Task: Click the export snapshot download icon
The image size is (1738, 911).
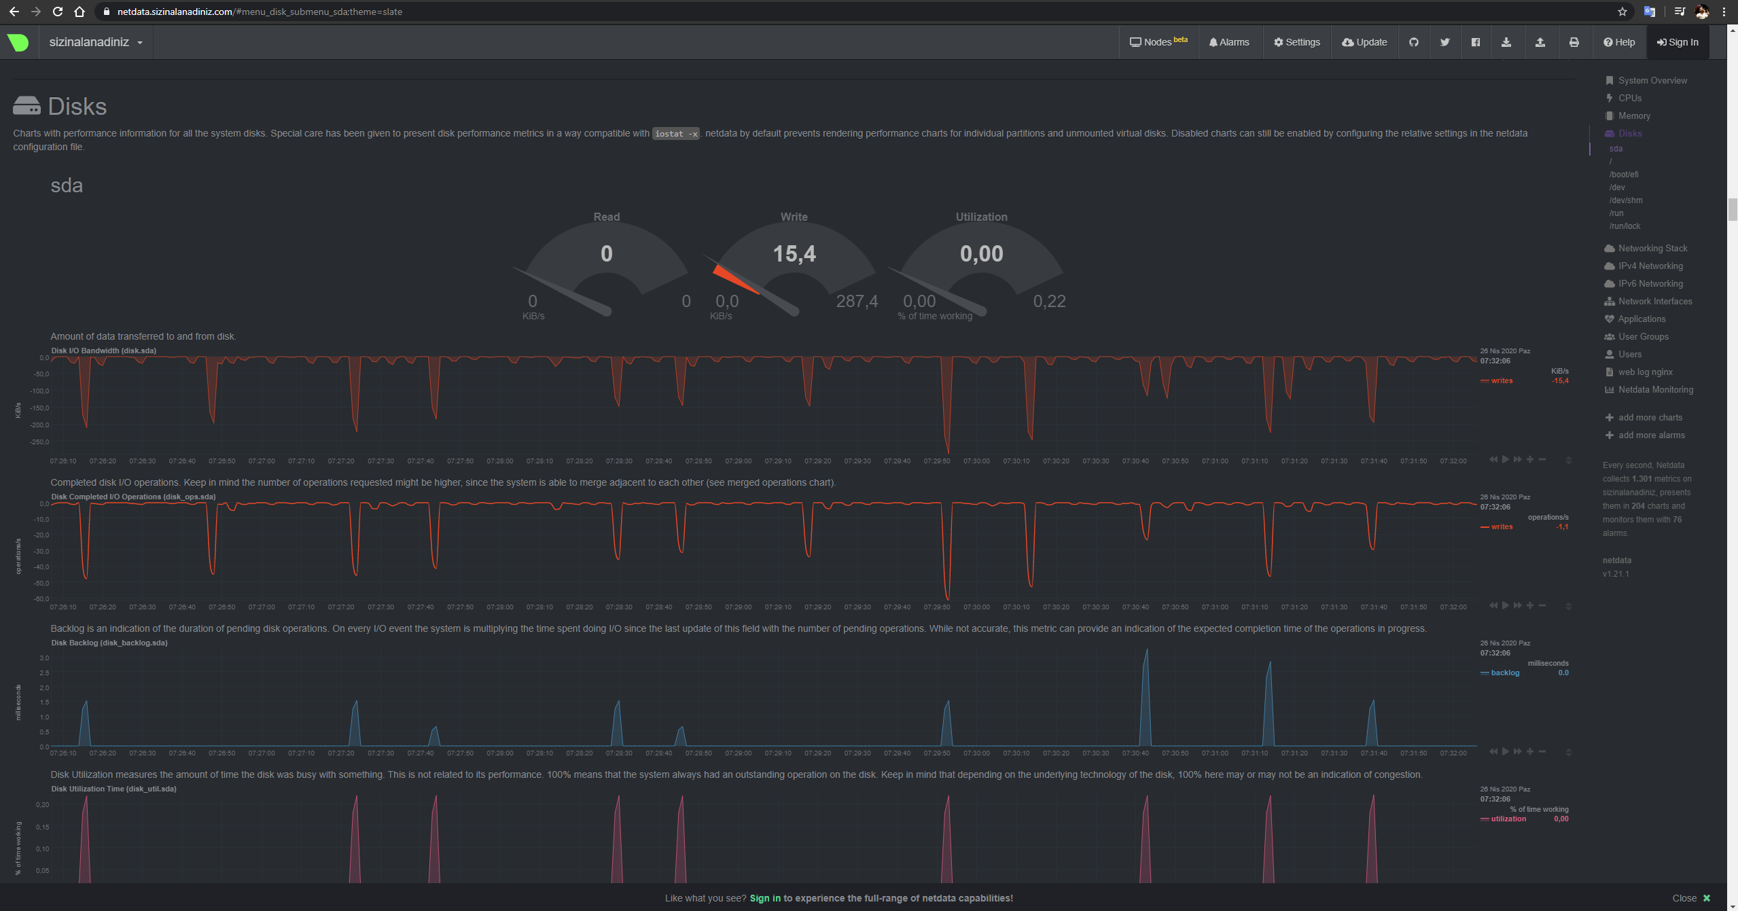Action: (x=1506, y=42)
